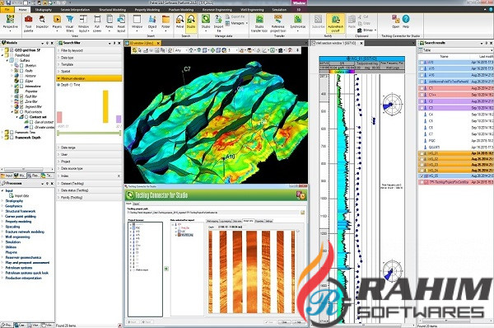Select the Depth radio button
The image size is (494, 328).
tap(58, 85)
